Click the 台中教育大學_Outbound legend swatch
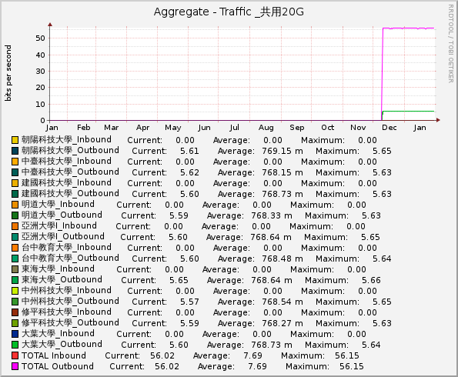The height and width of the screenshot is (377, 458). click(x=15, y=259)
